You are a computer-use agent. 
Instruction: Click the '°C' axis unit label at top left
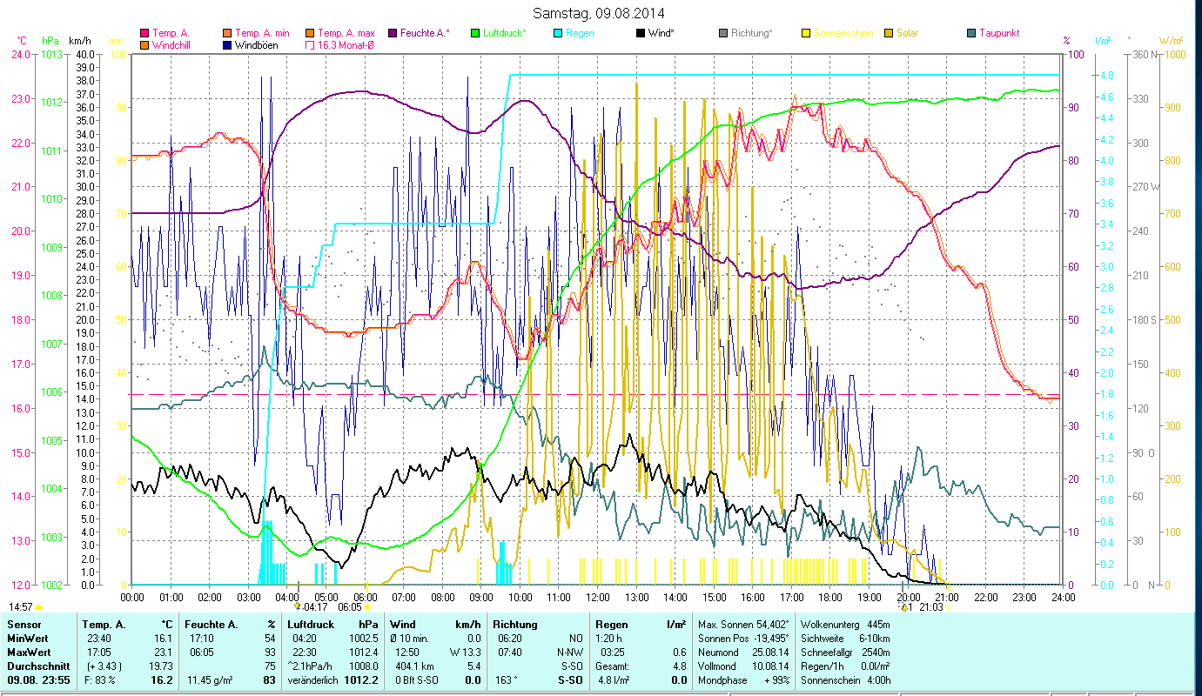22,41
